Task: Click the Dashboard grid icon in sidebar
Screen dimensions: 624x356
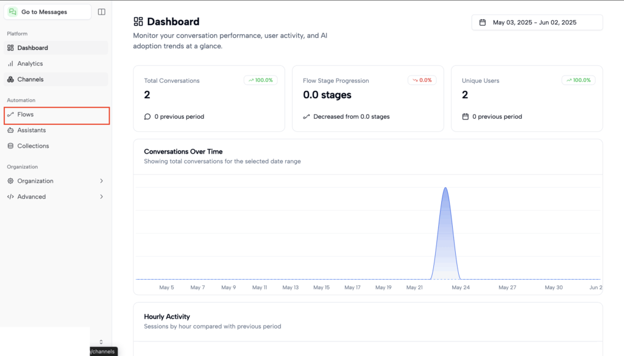Action: pos(10,48)
